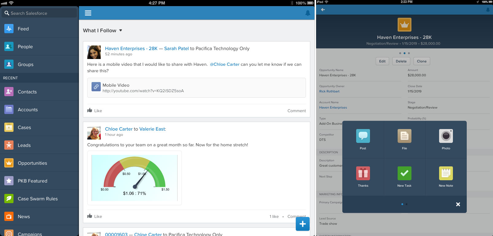Click the Feed pulse icon

pos(9,29)
